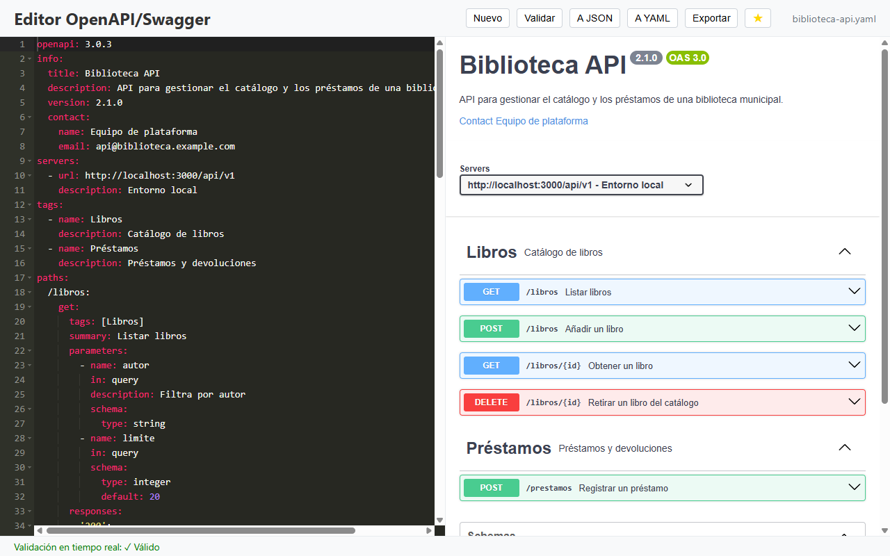The width and height of the screenshot is (890, 556).
Task: Click the Válido status in the status bar
Action: [x=142, y=547]
